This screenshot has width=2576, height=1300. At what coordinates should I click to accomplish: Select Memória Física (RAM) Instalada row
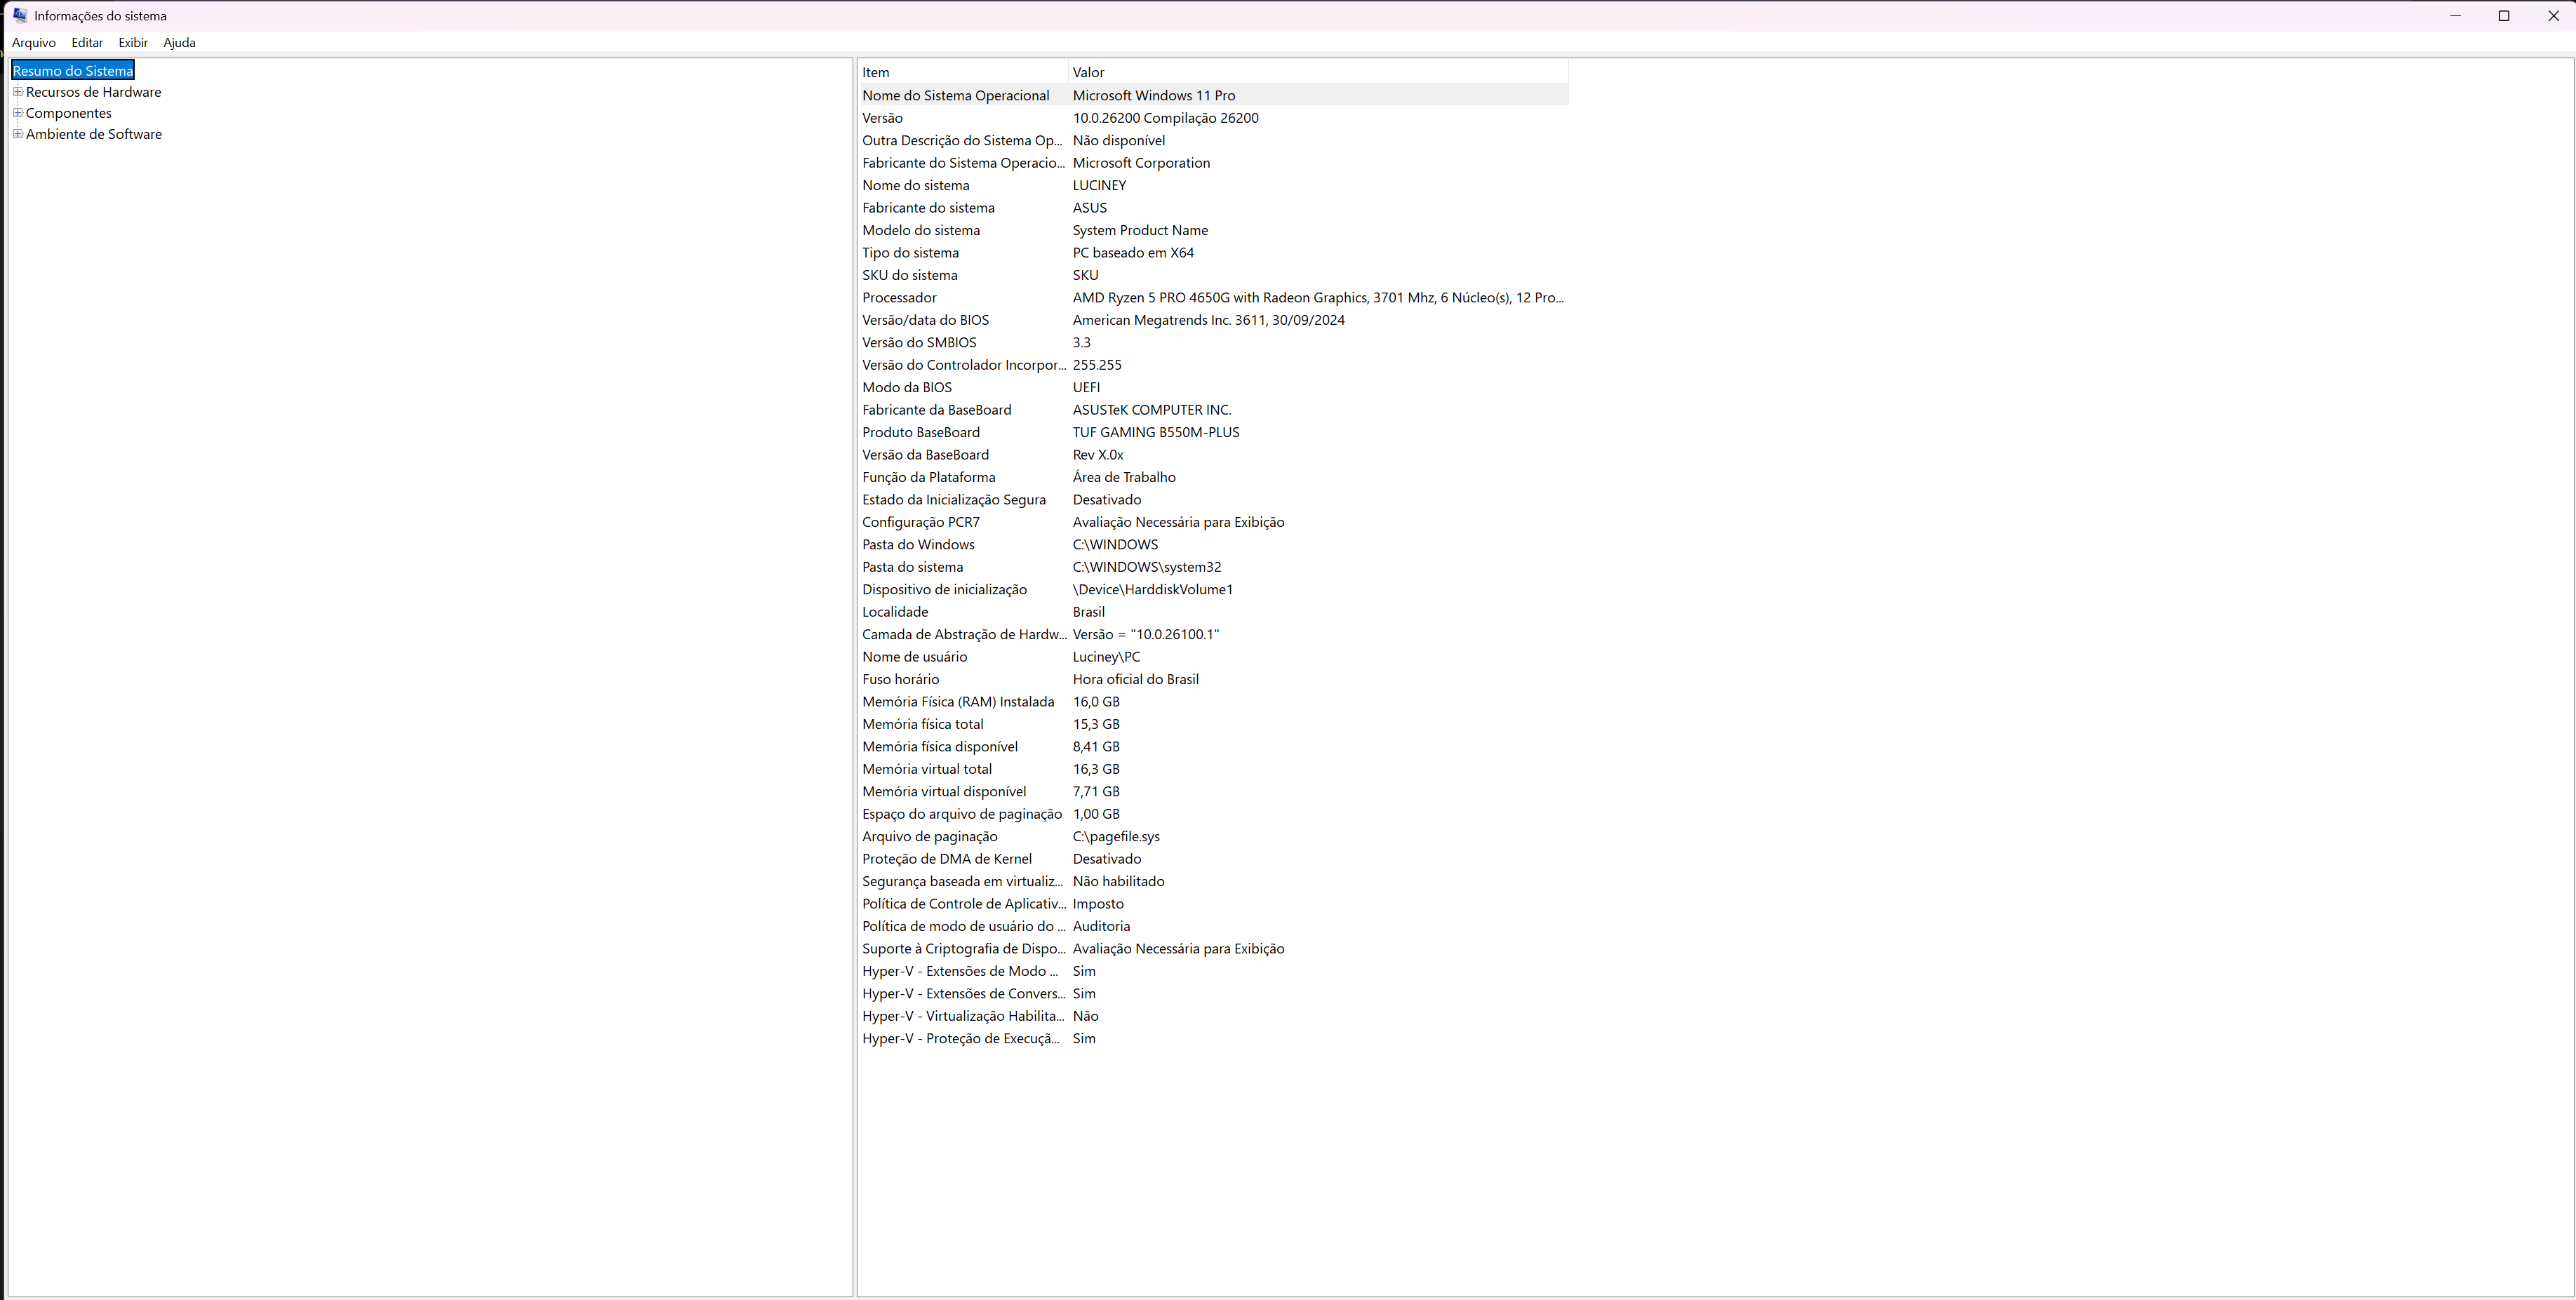tap(1214, 702)
